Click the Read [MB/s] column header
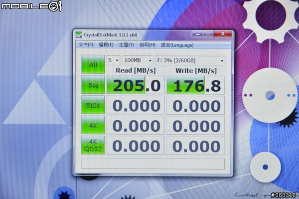 (136, 70)
